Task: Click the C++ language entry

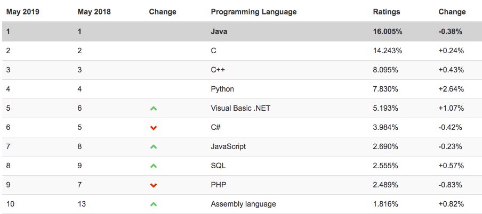Action: (x=218, y=70)
